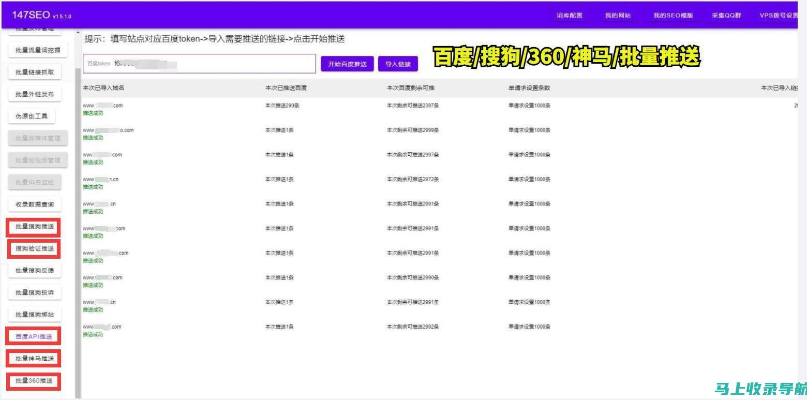Click the 百度token input field
Image resolution: width=807 pixels, height=400 pixels.
[x=199, y=64]
